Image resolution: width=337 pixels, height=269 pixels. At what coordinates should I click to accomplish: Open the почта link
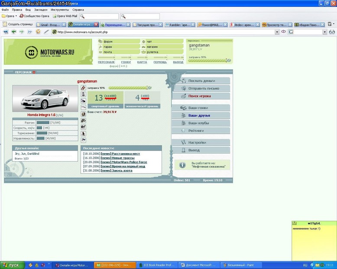coord(108,52)
